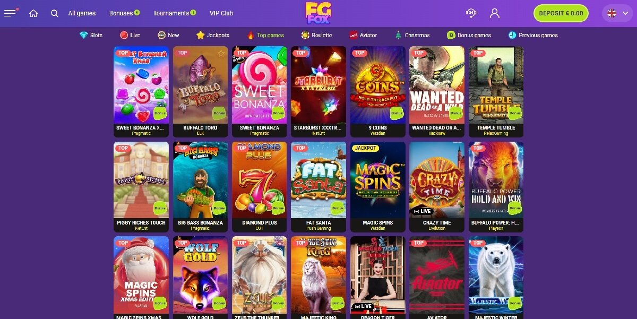Screen dimensions: 637x319
Task: Launch Starburst XXXtreme game thumbnail
Action: tap(318, 85)
